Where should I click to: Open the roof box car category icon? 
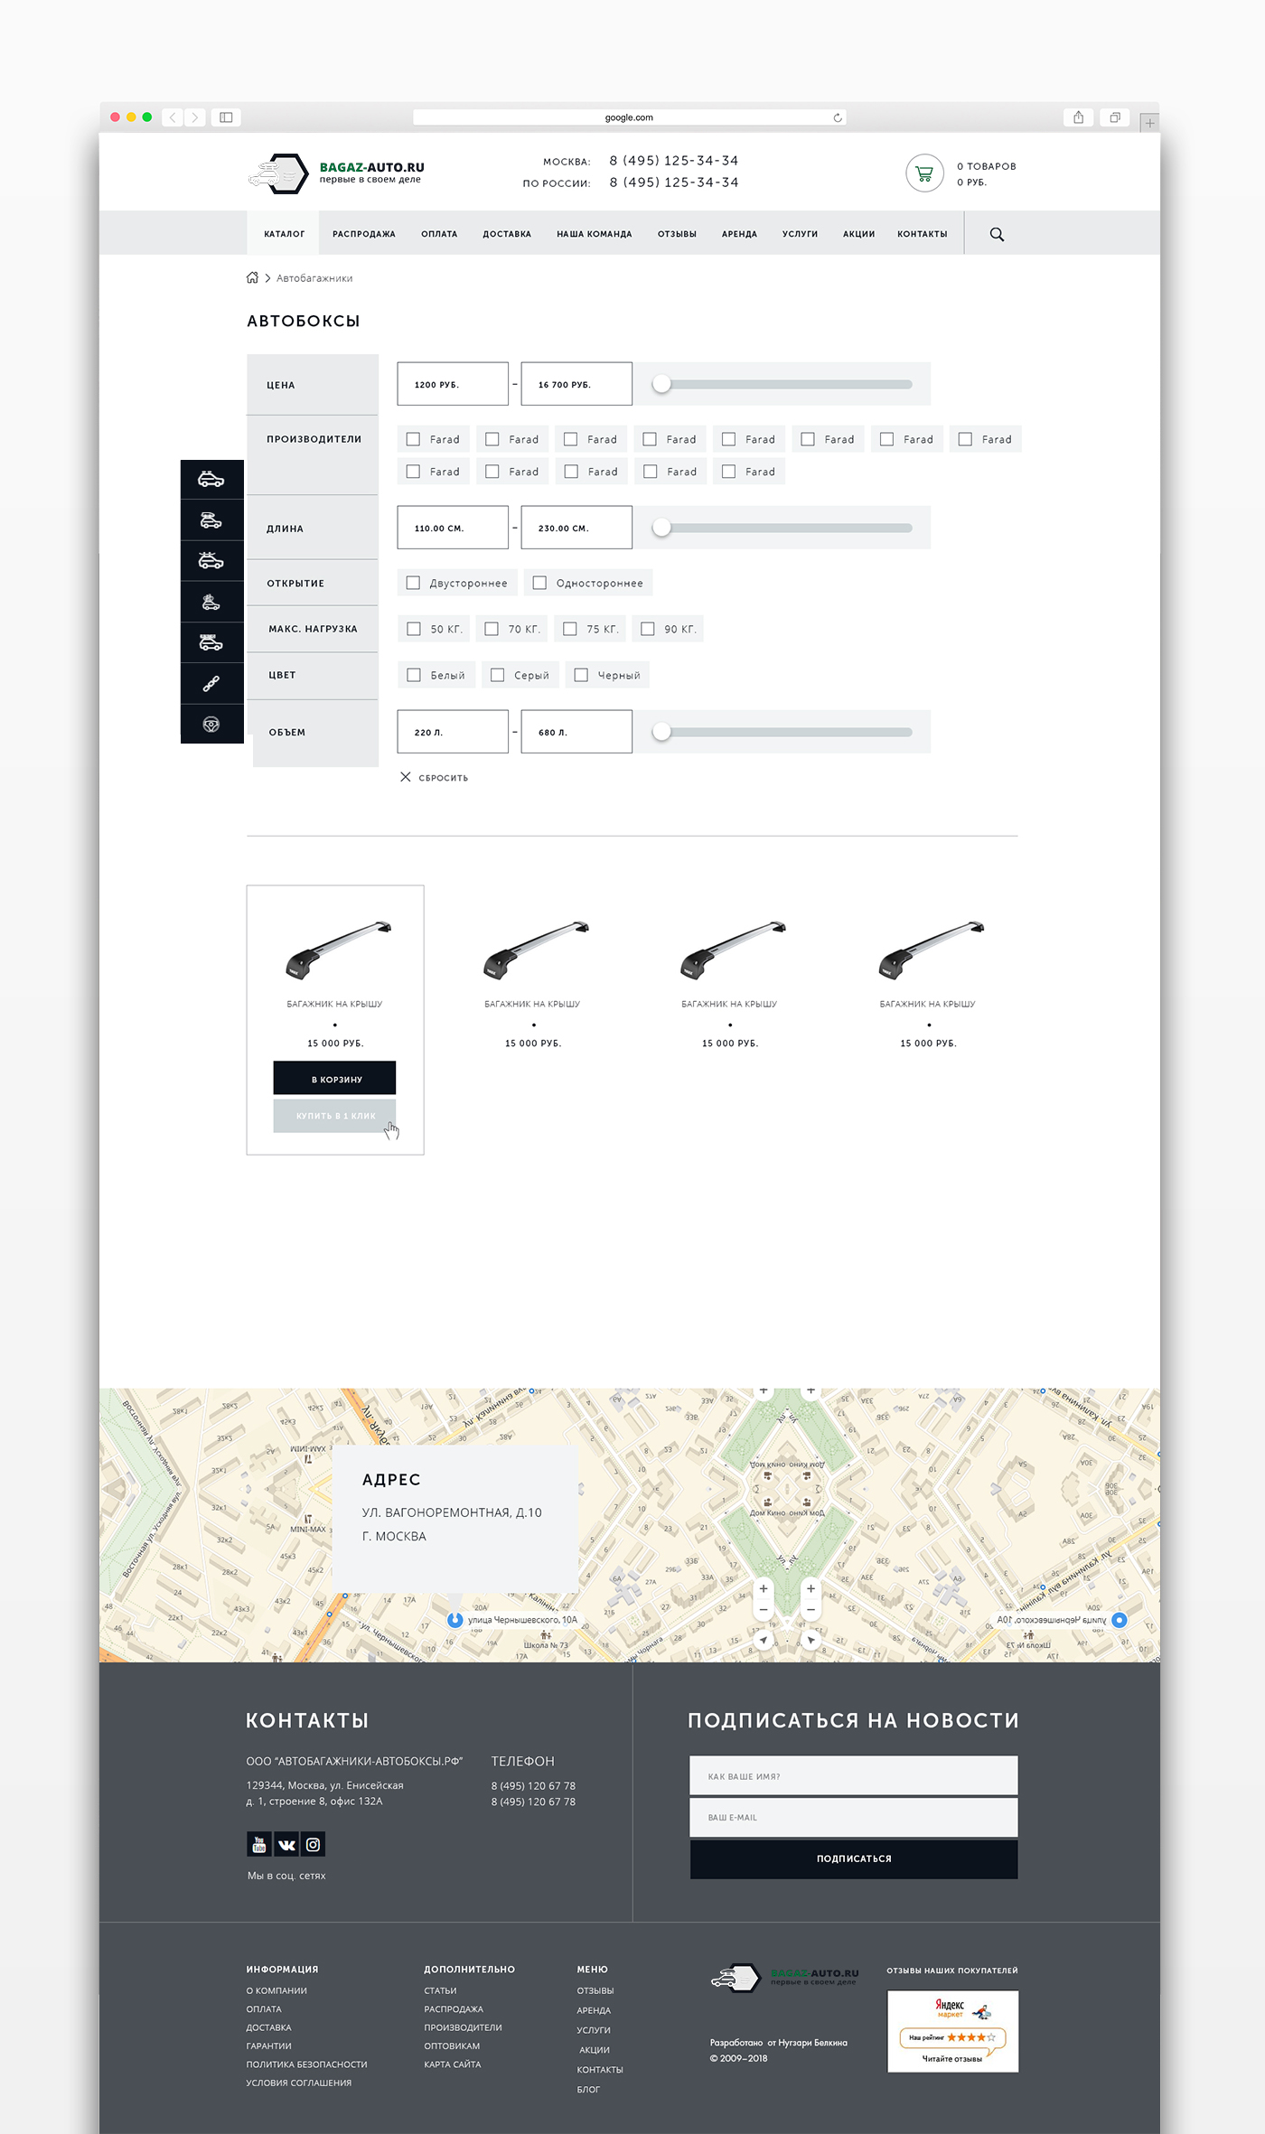211,520
